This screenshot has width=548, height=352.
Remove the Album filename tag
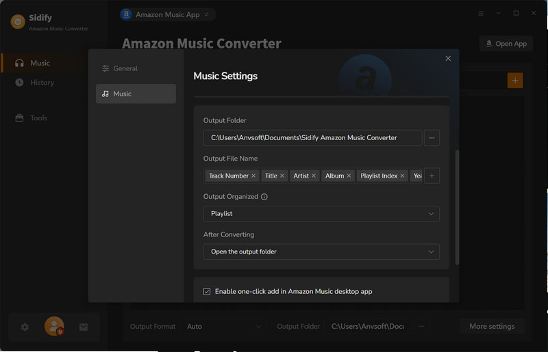click(349, 176)
